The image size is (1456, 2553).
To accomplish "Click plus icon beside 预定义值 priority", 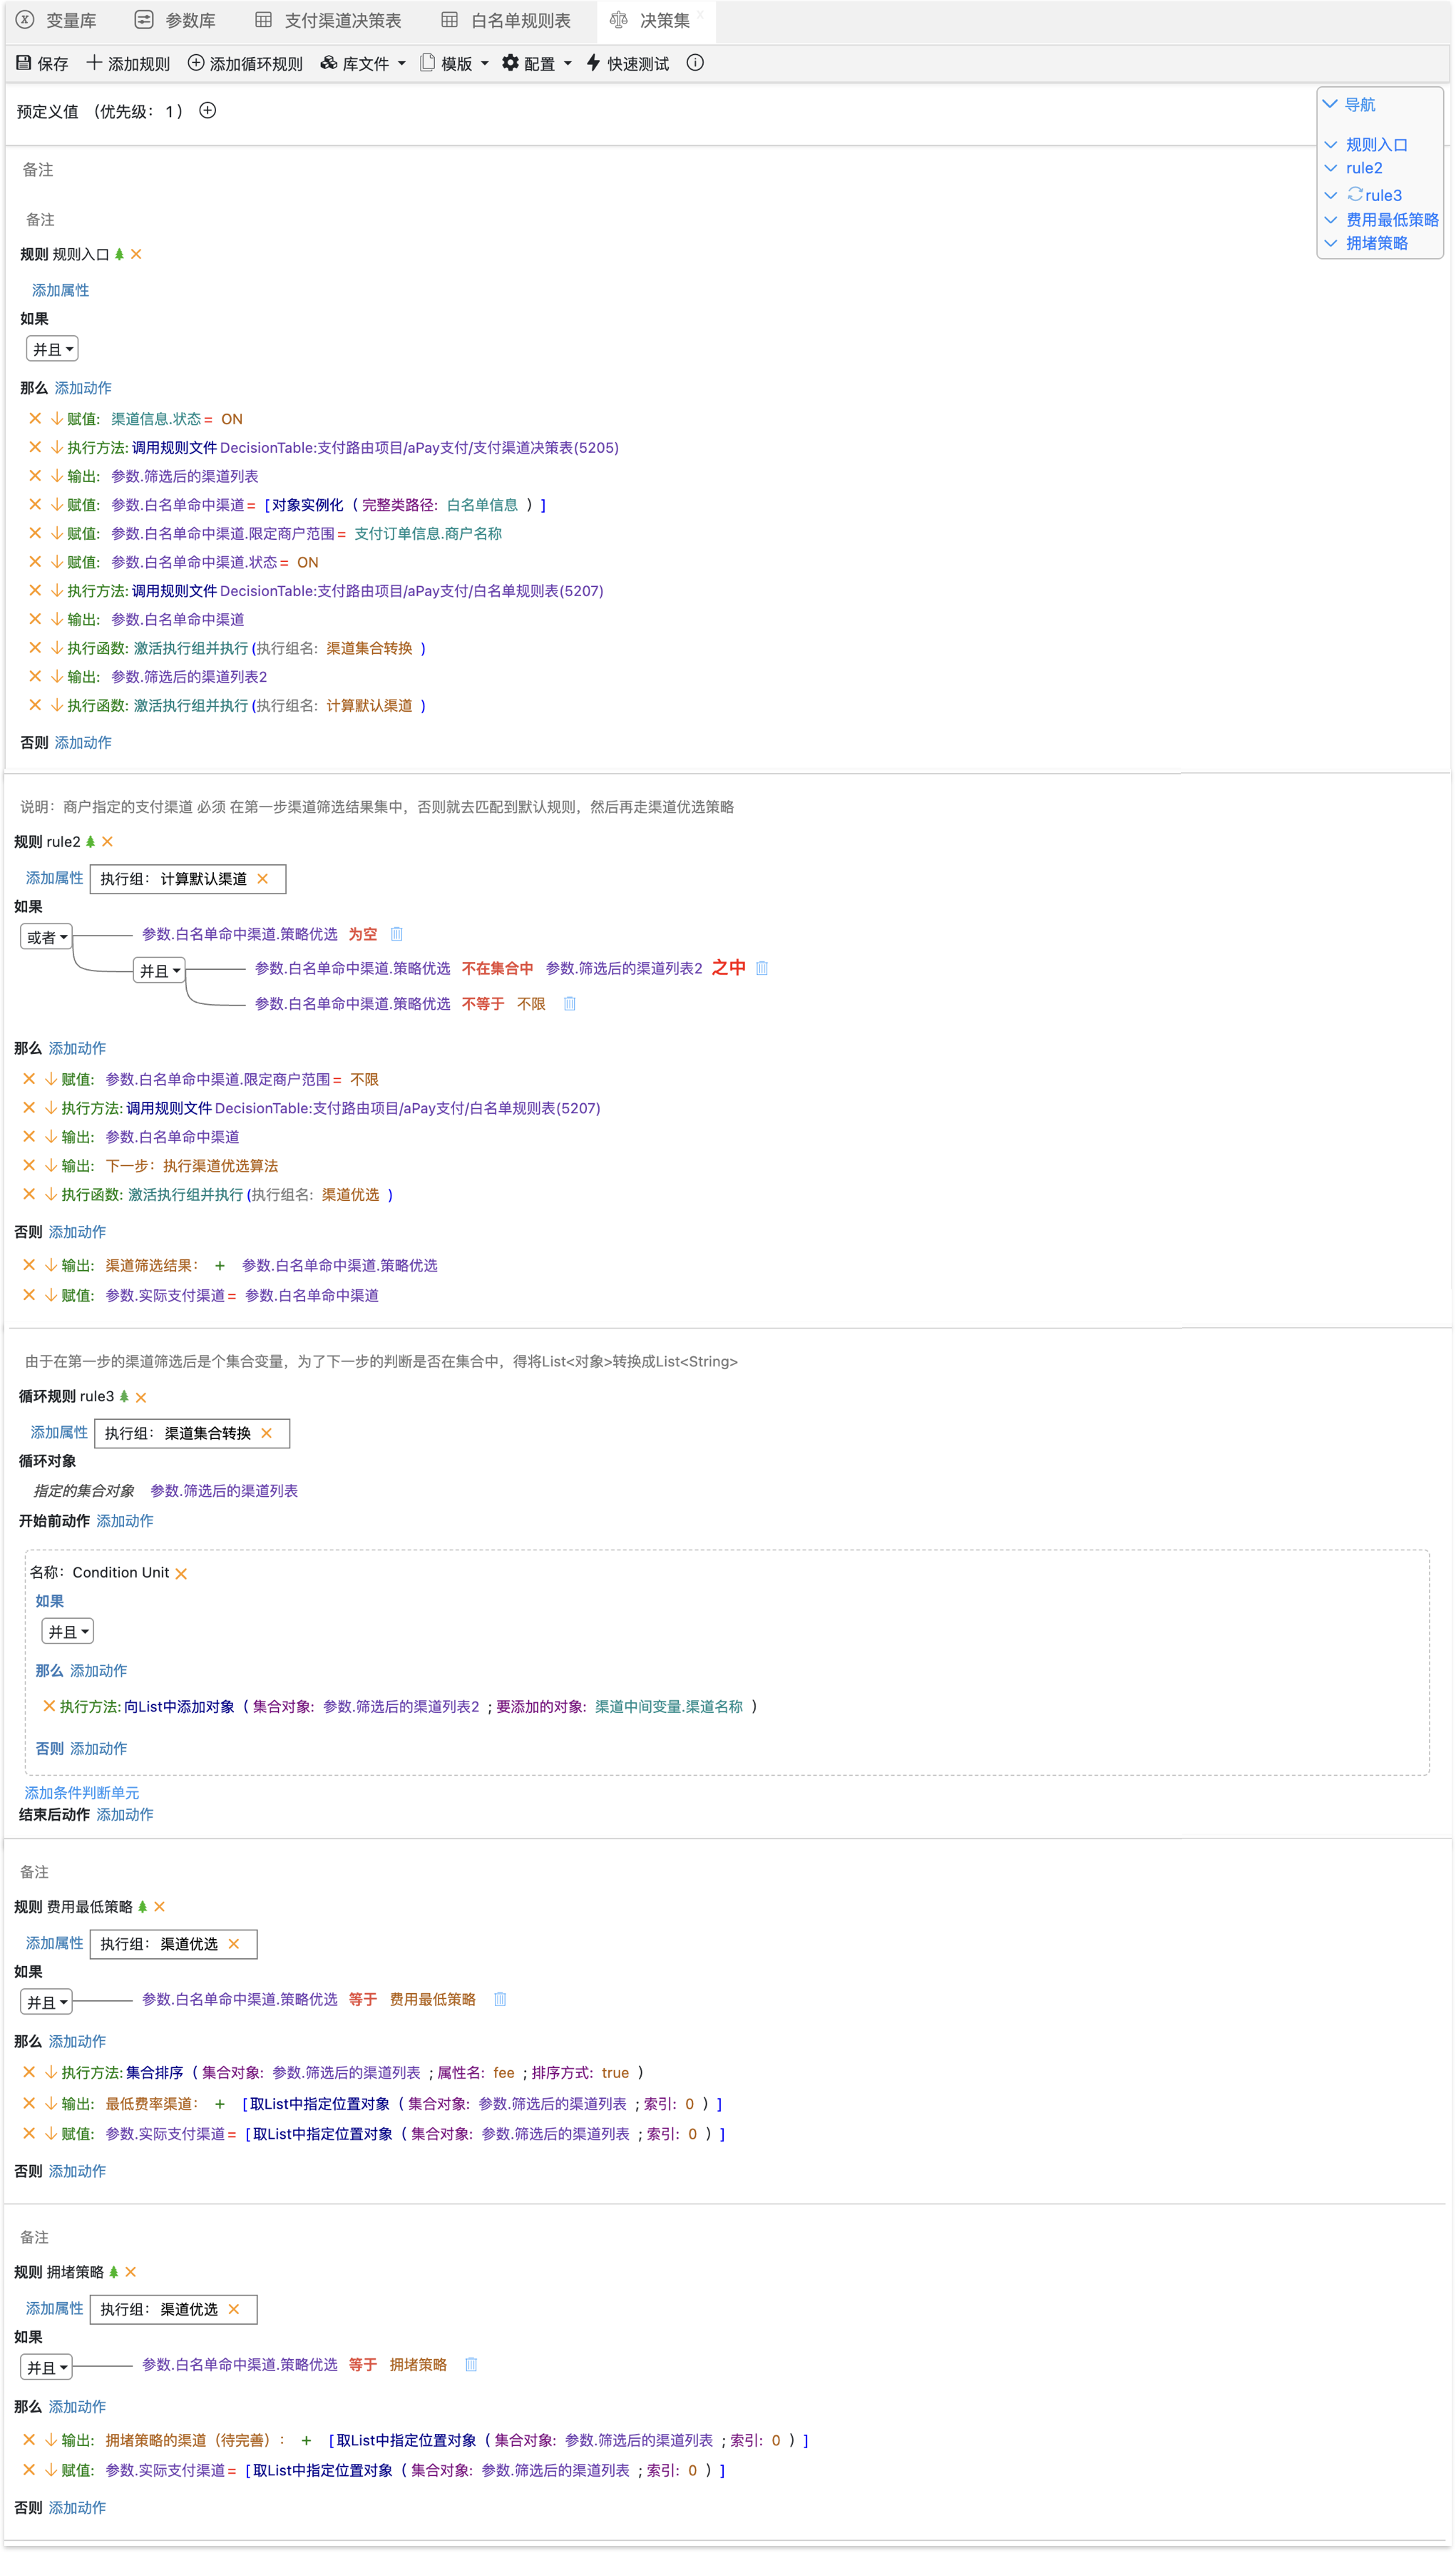I will (208, 111).
